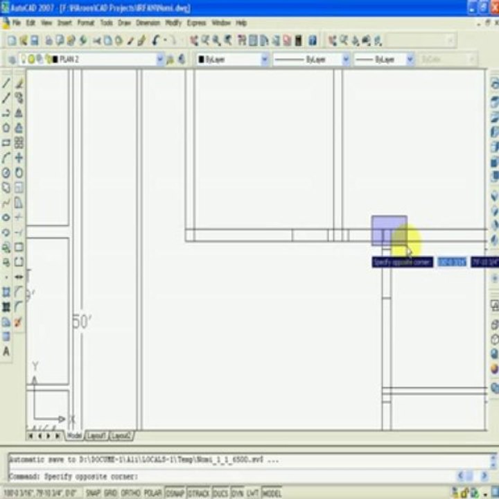Select the Construction Line tool
This screenshot has width=499, height=499.
[6, 98]
